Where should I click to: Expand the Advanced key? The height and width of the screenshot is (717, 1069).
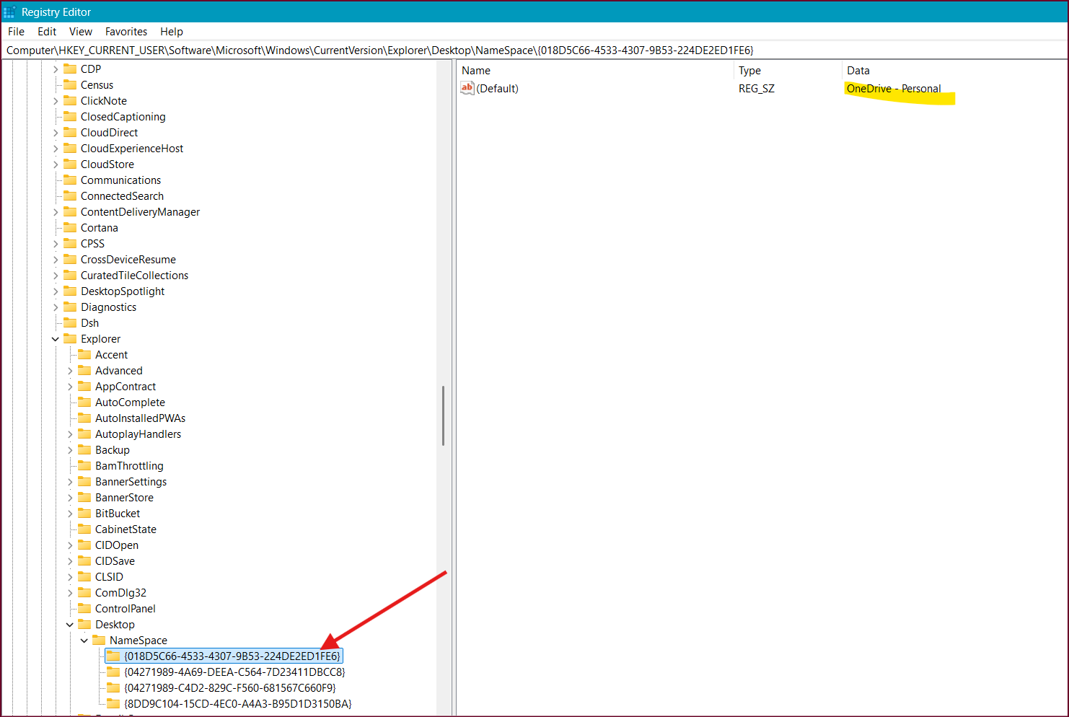[x=70, y=371]
